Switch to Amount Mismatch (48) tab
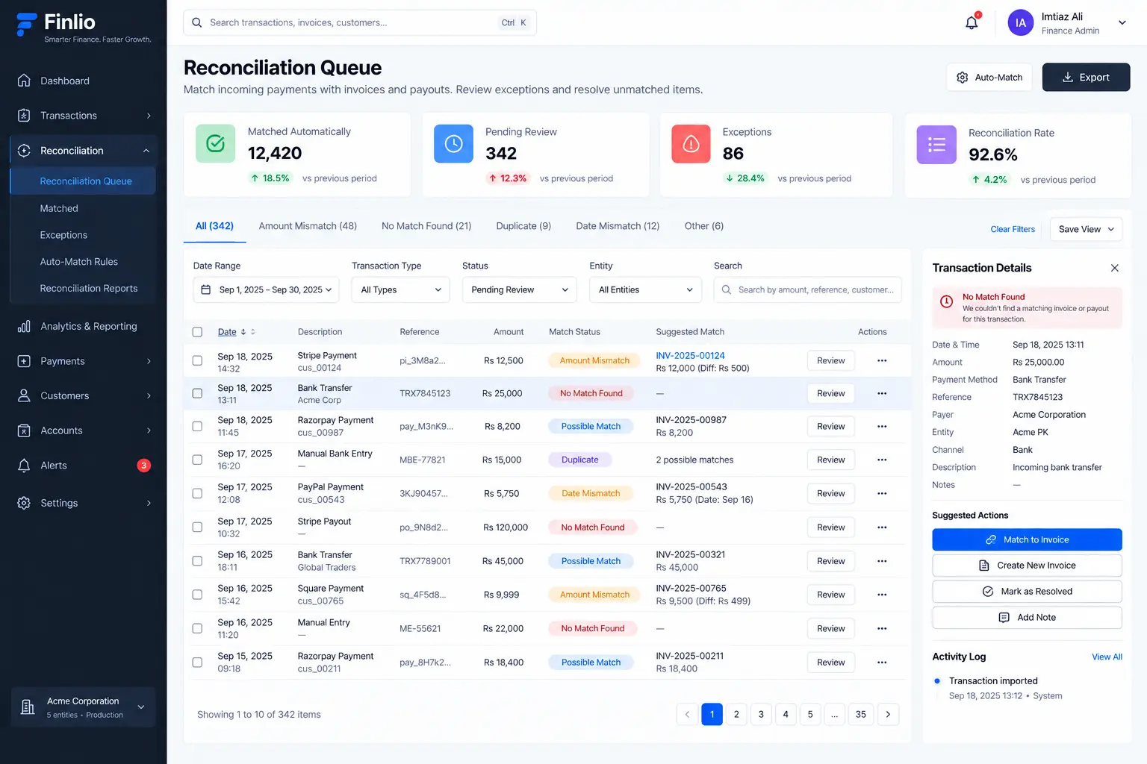 (x=308, y=226)
